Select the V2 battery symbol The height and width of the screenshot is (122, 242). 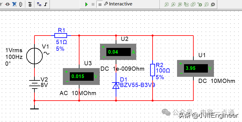coord(34,84)
